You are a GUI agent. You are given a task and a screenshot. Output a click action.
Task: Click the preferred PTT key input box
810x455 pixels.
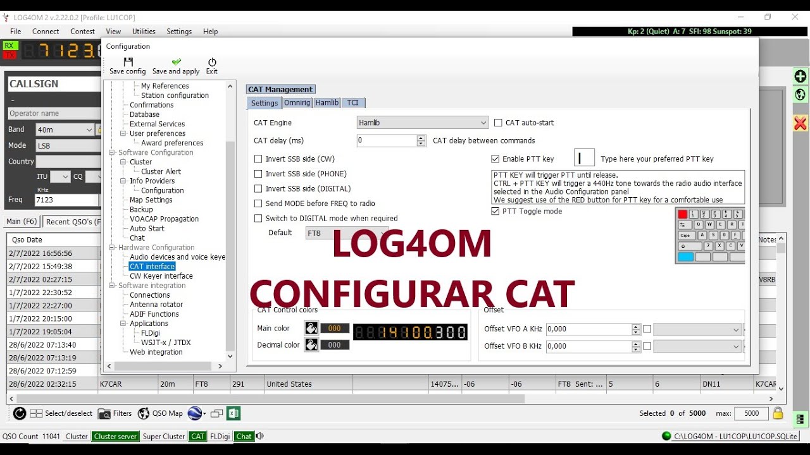(584, 158)
